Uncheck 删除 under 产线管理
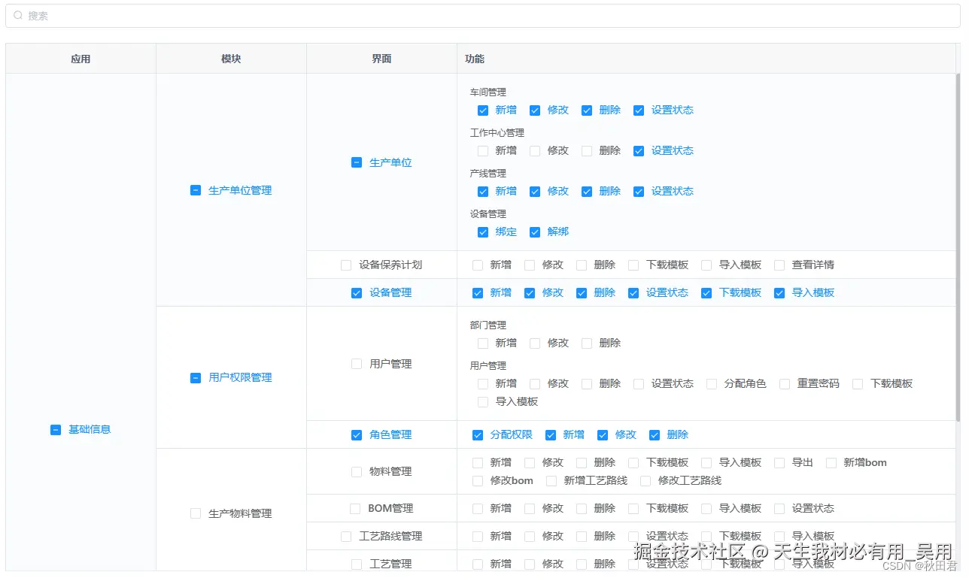 pos(586,191)
